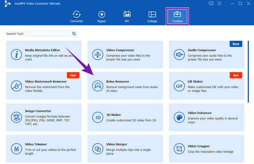Launch the Video Merger tool title
Viewport: 254px width, 164px height.
tap(117, 144)
